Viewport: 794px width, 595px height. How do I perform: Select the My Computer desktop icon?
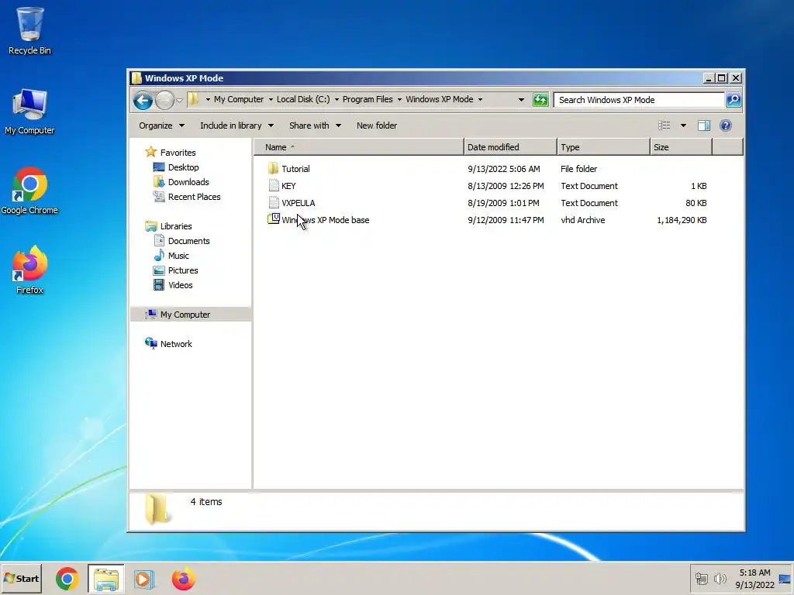(x=29, y=112)
